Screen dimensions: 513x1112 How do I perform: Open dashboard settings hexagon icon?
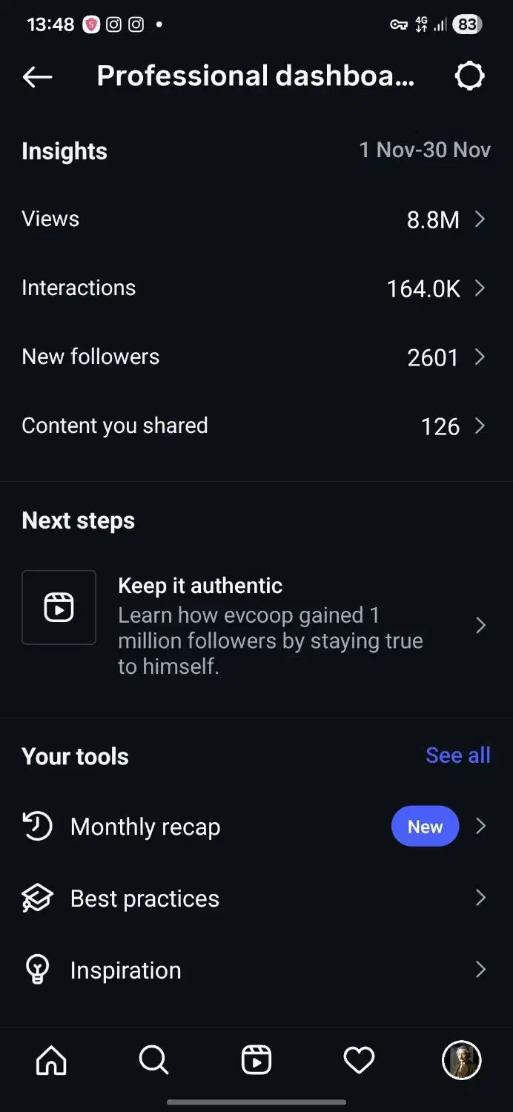[x=469, y=76]
